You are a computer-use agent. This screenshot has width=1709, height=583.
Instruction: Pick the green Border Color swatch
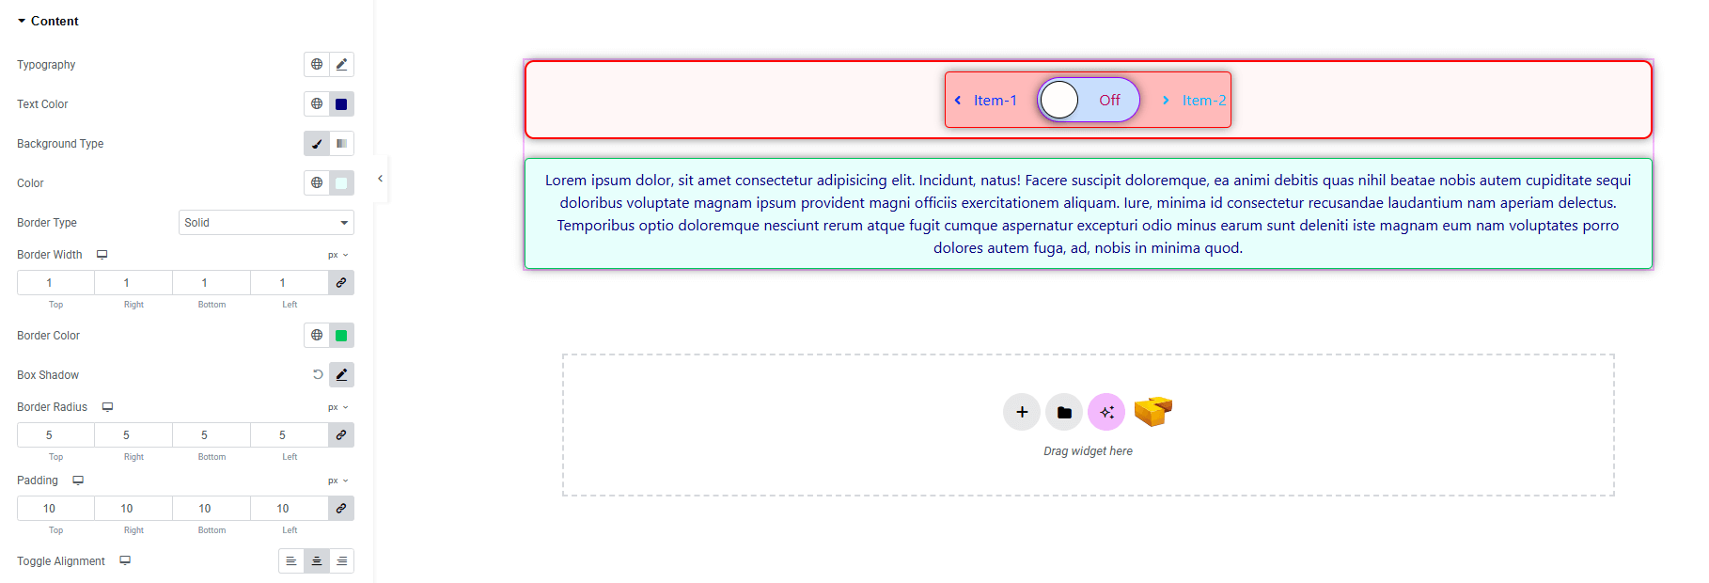coord(341,336)
